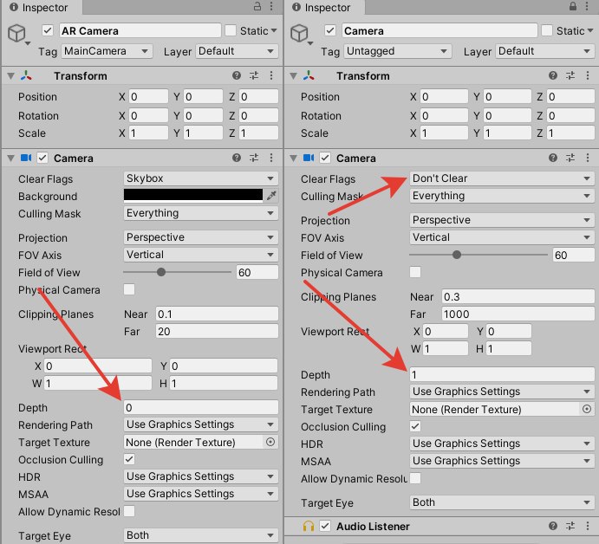Toggle AR Camera Static checkbox
This screenshot has width=599, height=544.
coord(231,30)
